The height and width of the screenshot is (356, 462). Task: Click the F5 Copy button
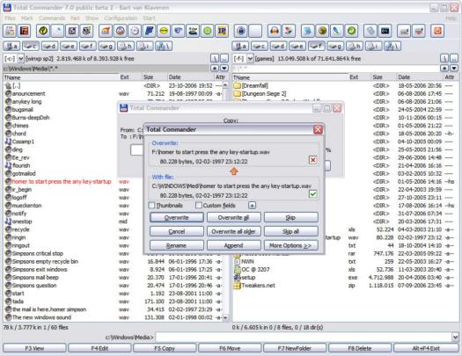[165, 348]
